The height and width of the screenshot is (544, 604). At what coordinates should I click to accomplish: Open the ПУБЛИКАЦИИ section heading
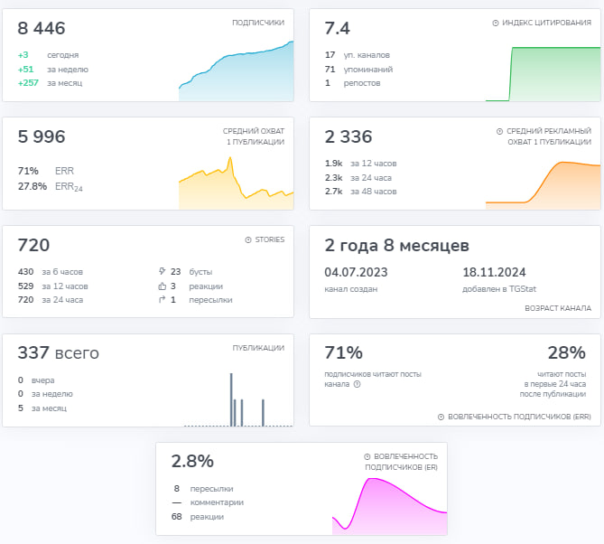pyautogui.click(x=258, y=348)
